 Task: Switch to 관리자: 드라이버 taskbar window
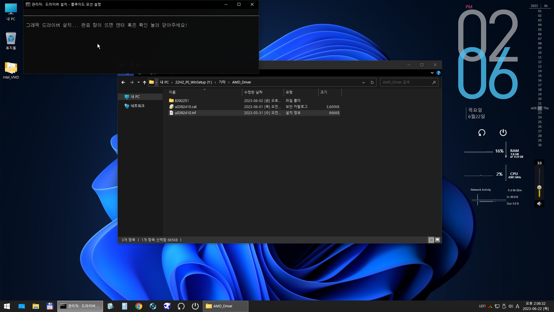(x=80, y=306)
